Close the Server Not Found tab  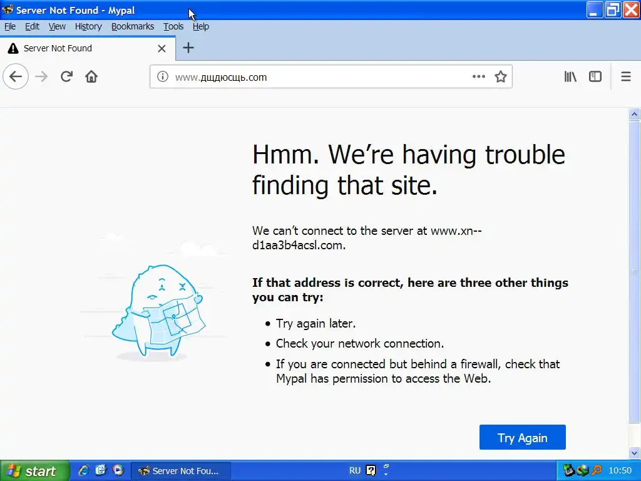tap(162, 49)
